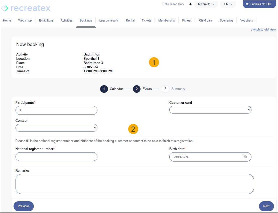Click step 3 Summary circle
The image size is (278, 213).
(x=166, y=89)
